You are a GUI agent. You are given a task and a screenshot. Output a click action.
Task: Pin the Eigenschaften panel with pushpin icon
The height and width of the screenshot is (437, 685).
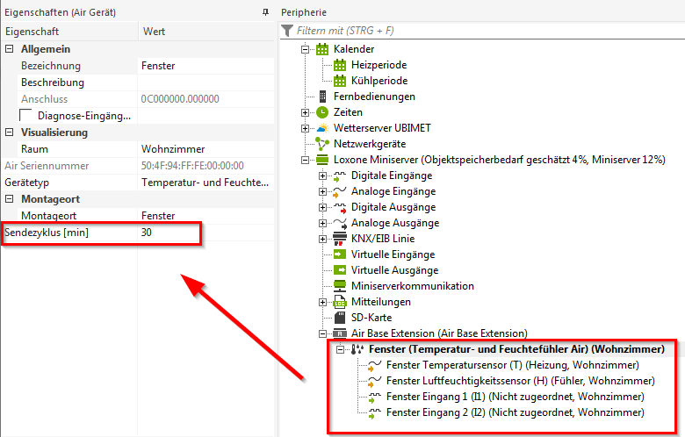point(265,13)
